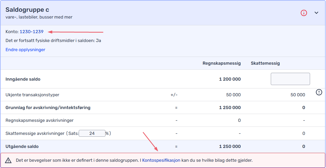The image size is (326, 168).
Task: Open the Kontospesifikasjon link in warning
Action: [x=161, y=160]
